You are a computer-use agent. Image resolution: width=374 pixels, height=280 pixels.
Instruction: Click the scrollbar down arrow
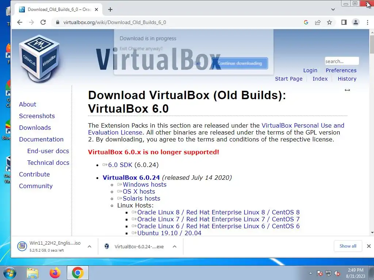(372, 233)
